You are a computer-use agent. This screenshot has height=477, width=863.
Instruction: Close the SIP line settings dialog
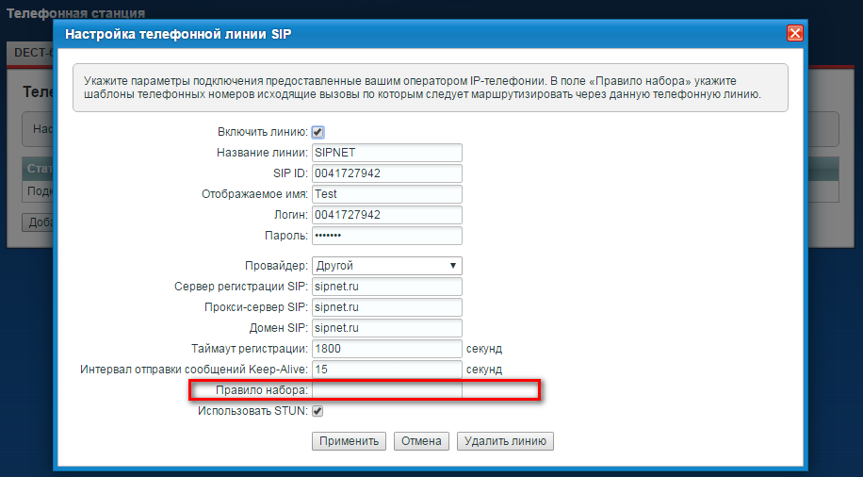click(795, 33)
